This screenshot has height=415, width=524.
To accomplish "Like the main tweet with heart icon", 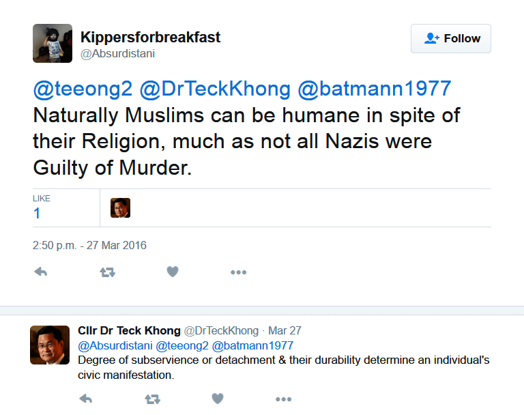I will coord(173,272).
